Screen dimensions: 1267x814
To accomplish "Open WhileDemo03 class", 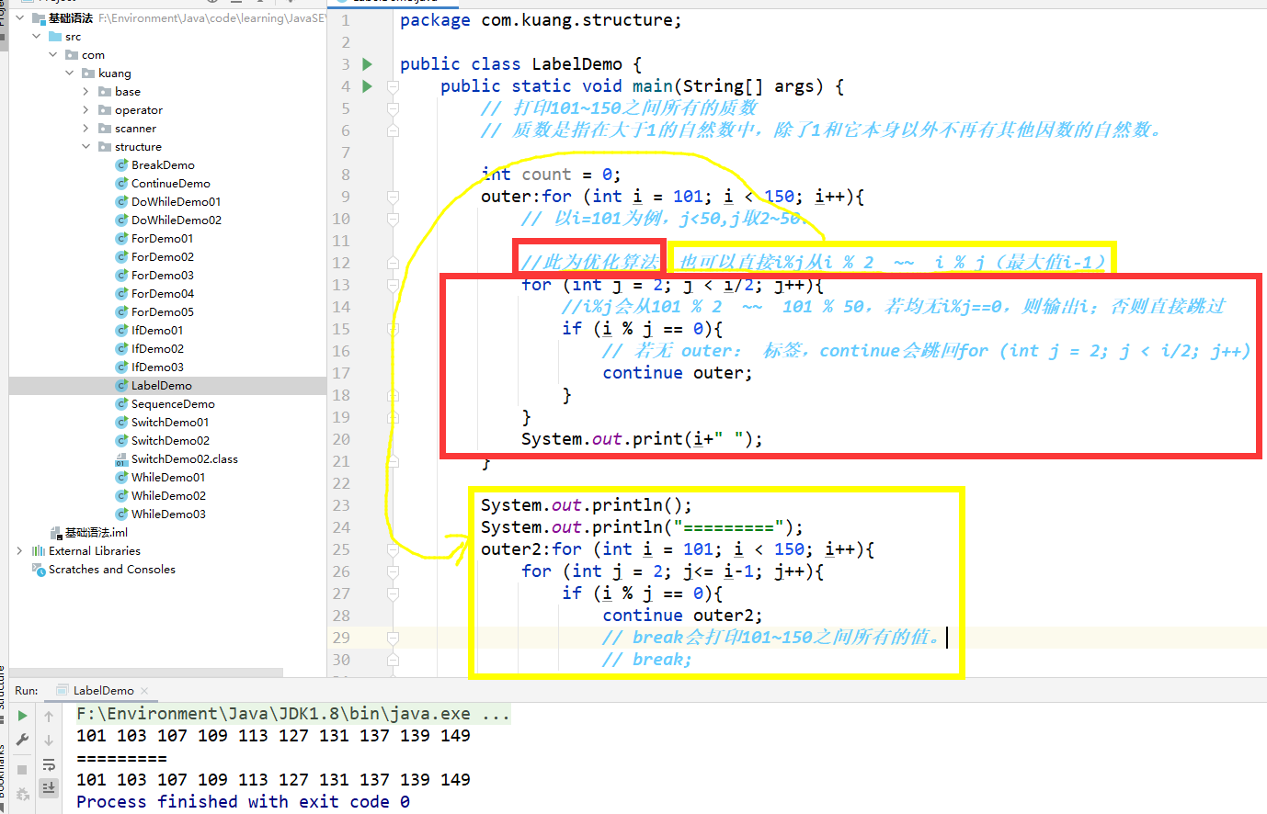I will (x=168, y=514).
